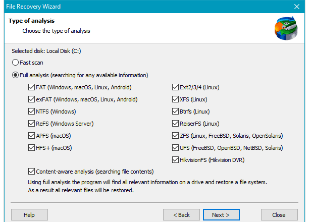The height and width of the screenshot is (222, 313).
Task: Disable the ZFS file system checkbox
Action: click(x=175, y=136)
